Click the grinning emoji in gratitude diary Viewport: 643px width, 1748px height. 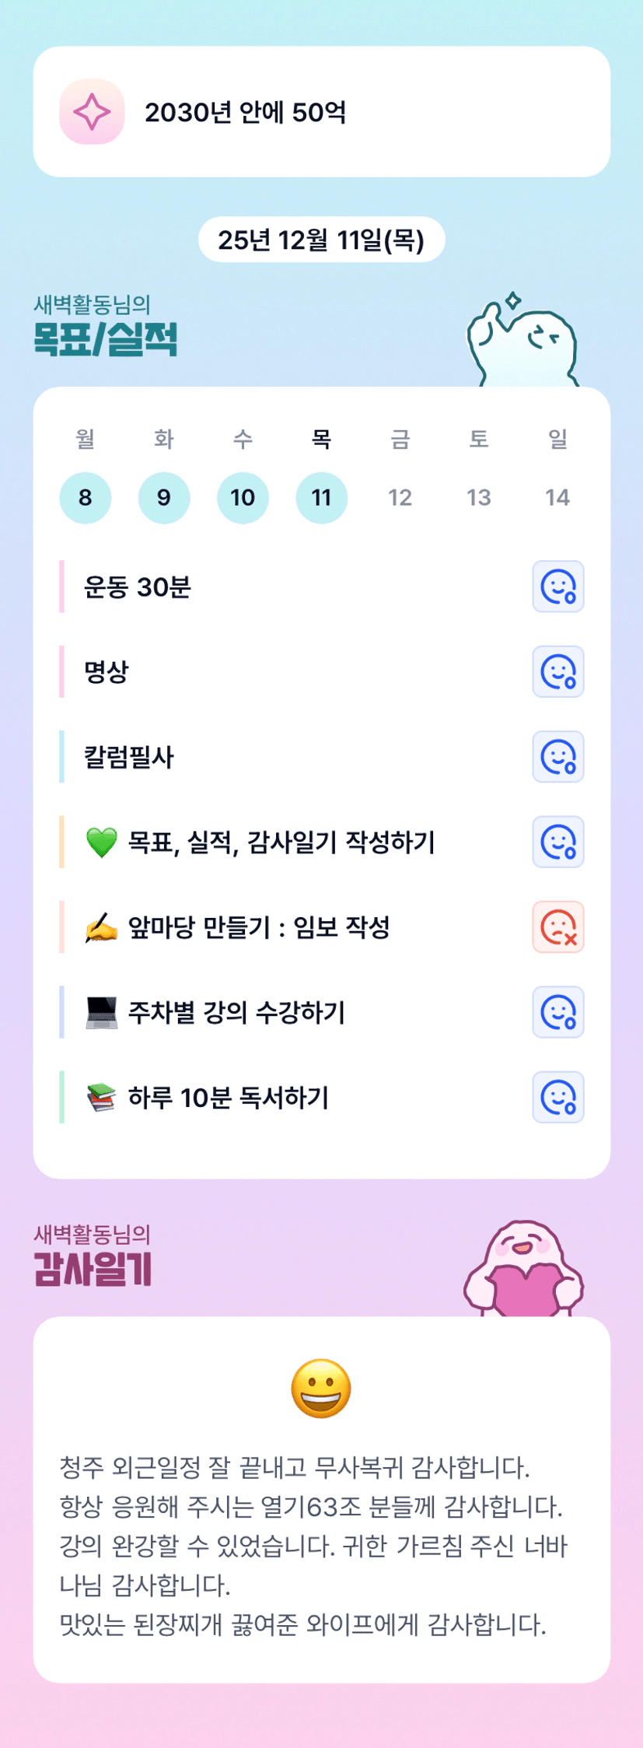click(321, 1389)
